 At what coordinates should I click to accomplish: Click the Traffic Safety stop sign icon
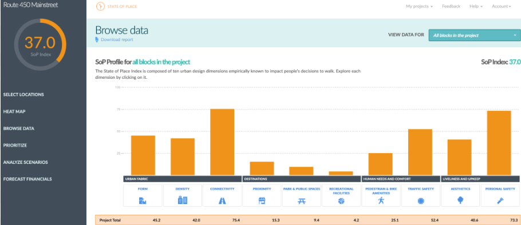(421, 201)
